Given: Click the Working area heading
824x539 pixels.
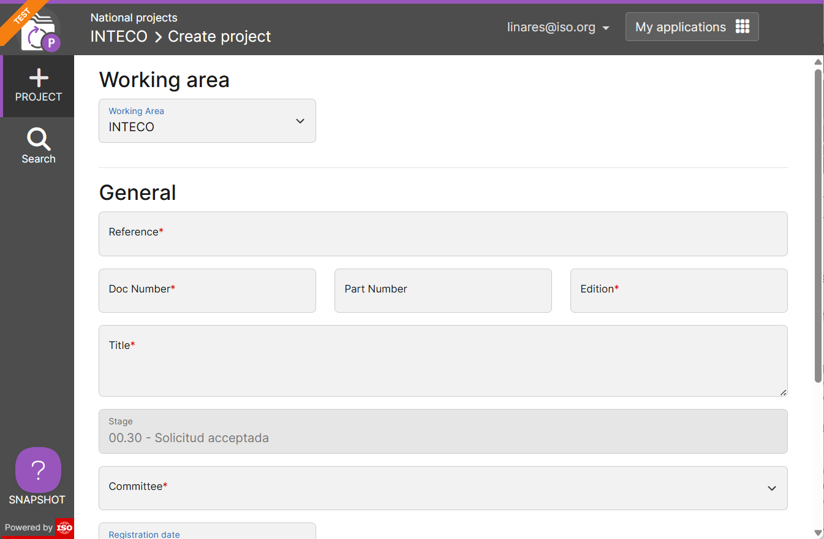Looking at the screenshot, I should (164, 80).
